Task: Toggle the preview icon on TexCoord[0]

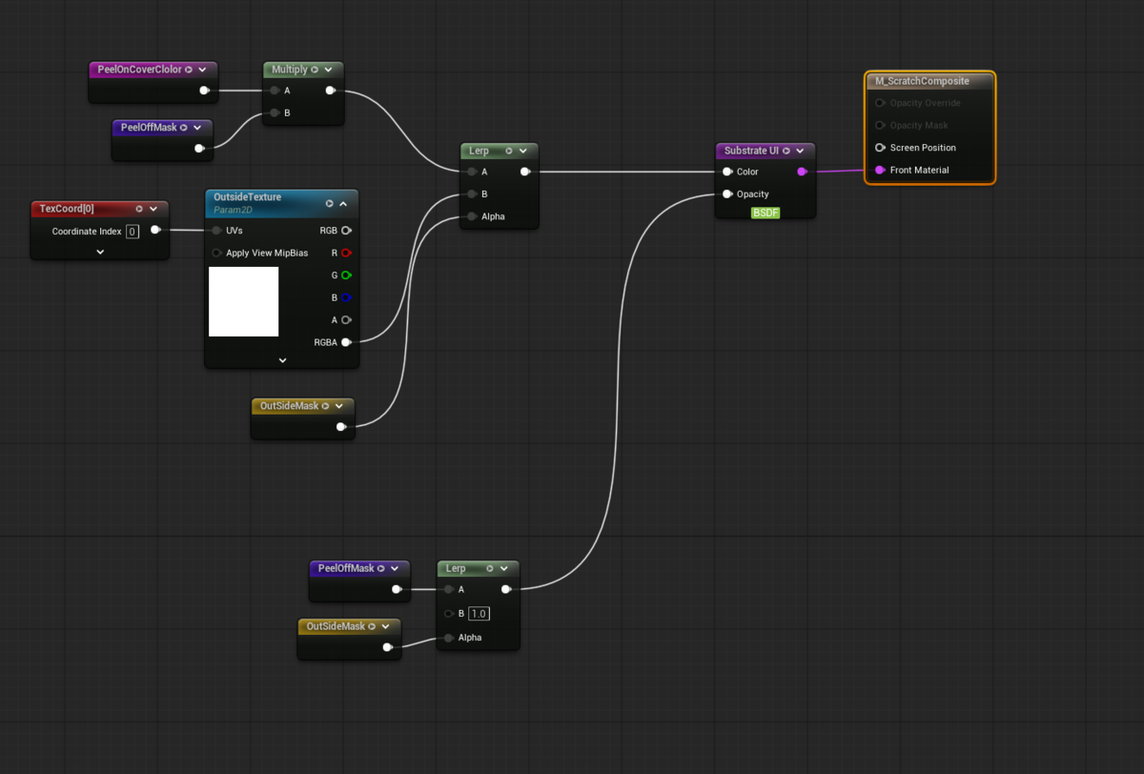Action: [139, 208]
